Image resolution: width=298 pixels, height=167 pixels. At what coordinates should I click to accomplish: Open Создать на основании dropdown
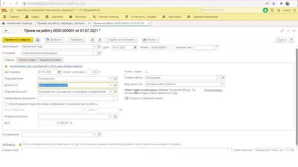coord(122,40)
